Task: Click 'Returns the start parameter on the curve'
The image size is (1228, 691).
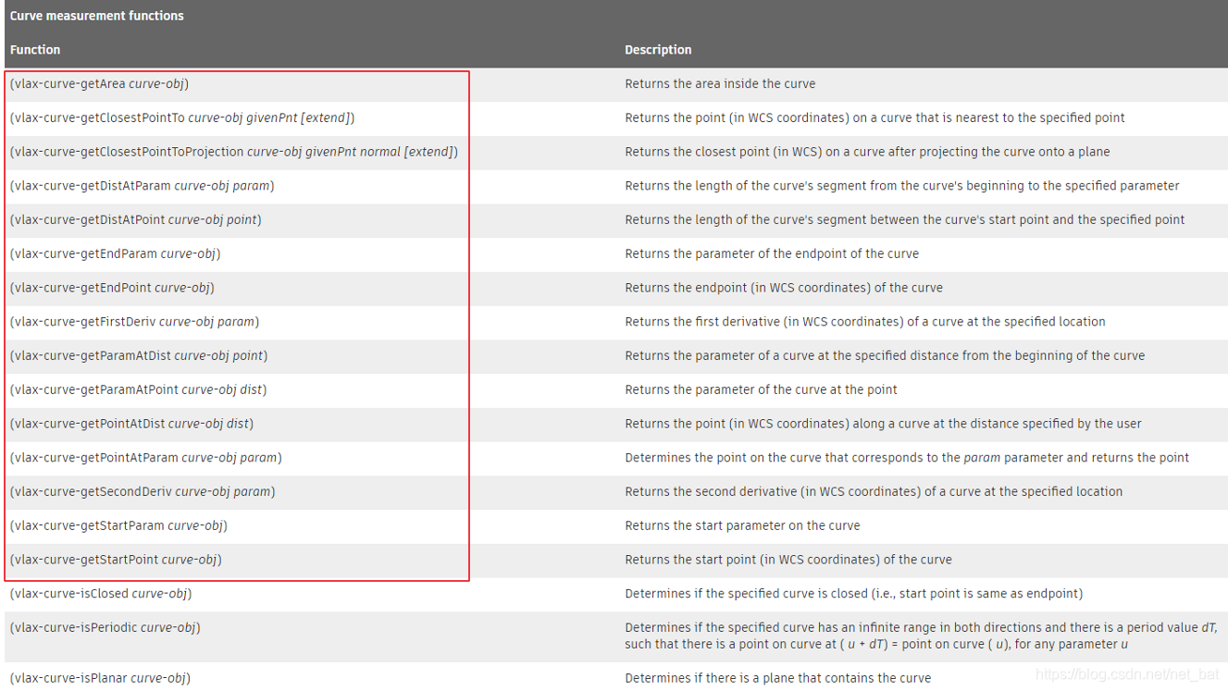Action: click(742, 525)
